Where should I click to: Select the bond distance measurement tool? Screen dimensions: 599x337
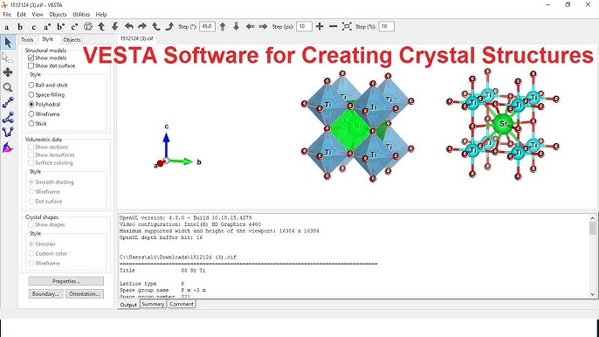click(8, 102)
